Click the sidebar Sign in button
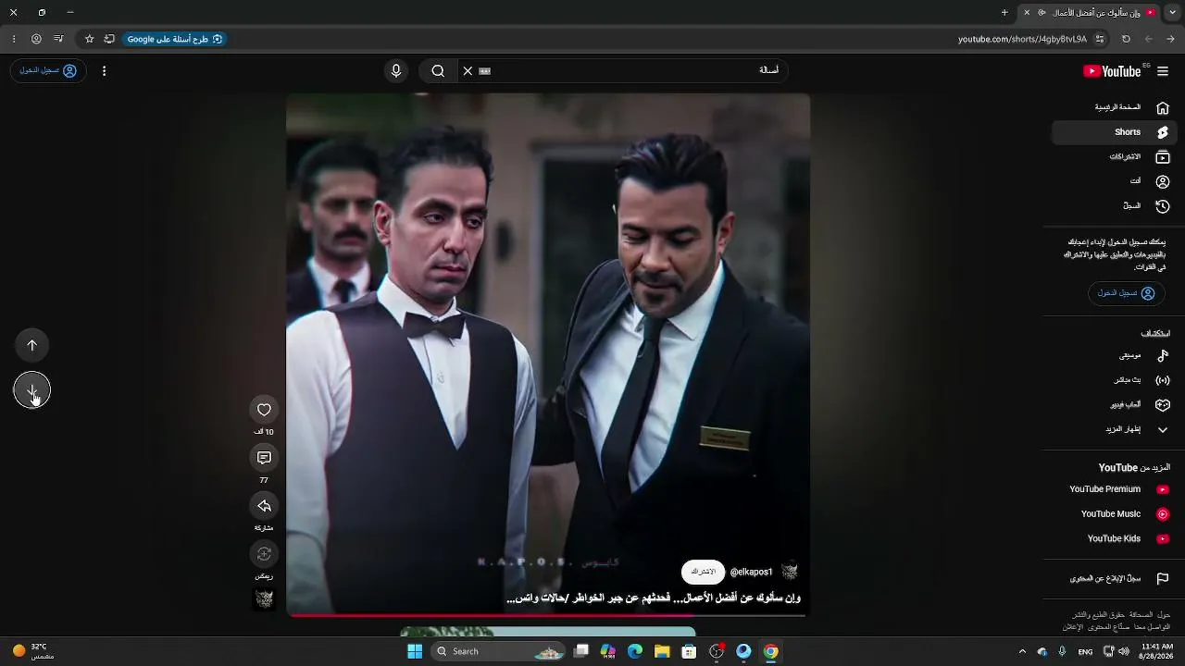This screenshot has width=1185, height=666. coord(1126,293)
